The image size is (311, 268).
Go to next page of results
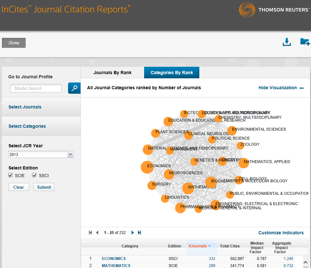coord(133,232)
